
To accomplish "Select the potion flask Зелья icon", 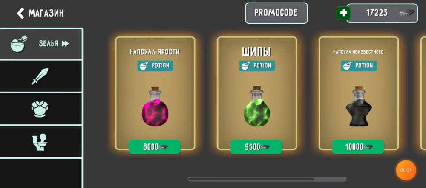I will click(19, 44).
